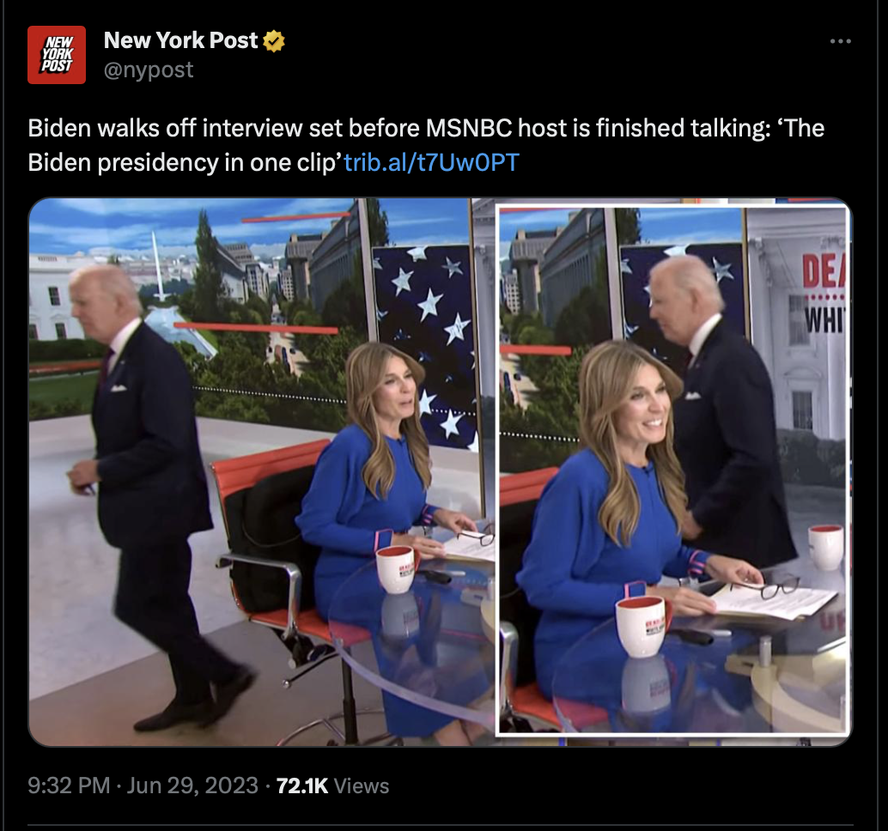The height and width of the screenshot is (831, 888).
Task: View the 72.1K Views count
Action: click(332, 786)
